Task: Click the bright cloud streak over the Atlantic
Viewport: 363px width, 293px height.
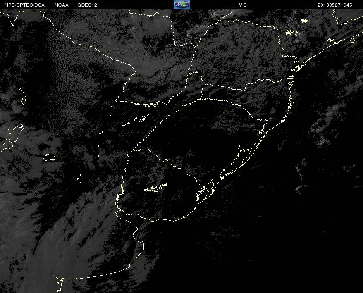Action: tap(327, 112)
